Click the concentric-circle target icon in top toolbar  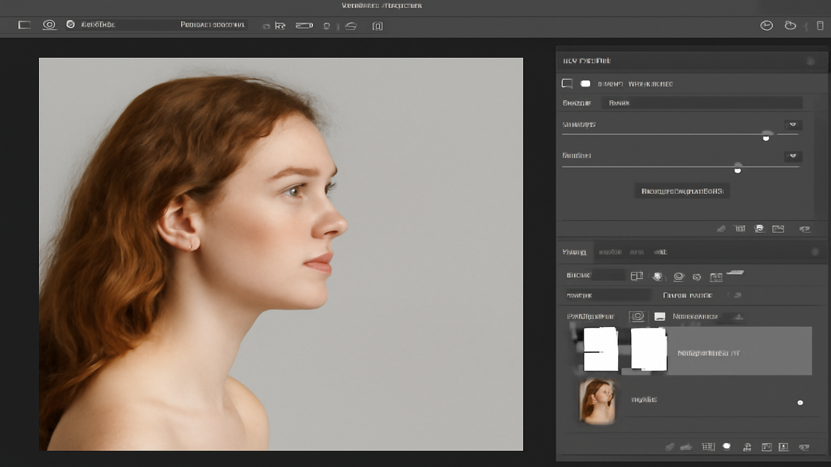tap(49, 25)
